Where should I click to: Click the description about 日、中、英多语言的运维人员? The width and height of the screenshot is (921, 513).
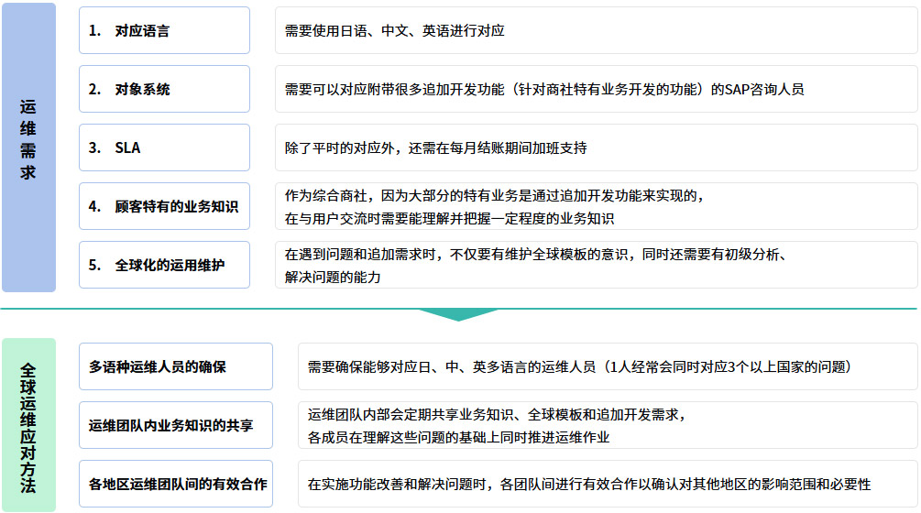click(607, 366)
